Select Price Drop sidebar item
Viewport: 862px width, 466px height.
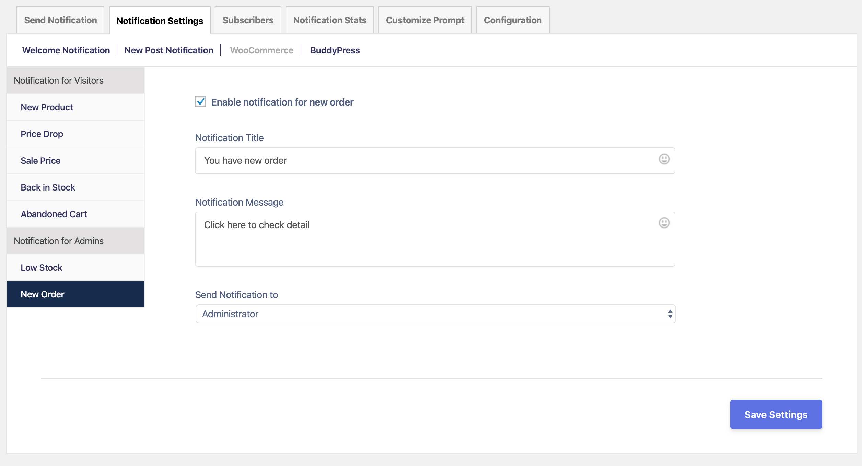(x=42, y=134)
